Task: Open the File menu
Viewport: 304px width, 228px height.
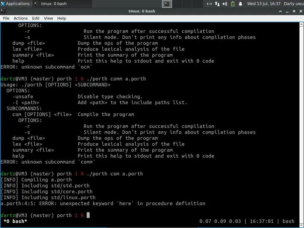Action: pyautogui.click(x=6, y=18)
